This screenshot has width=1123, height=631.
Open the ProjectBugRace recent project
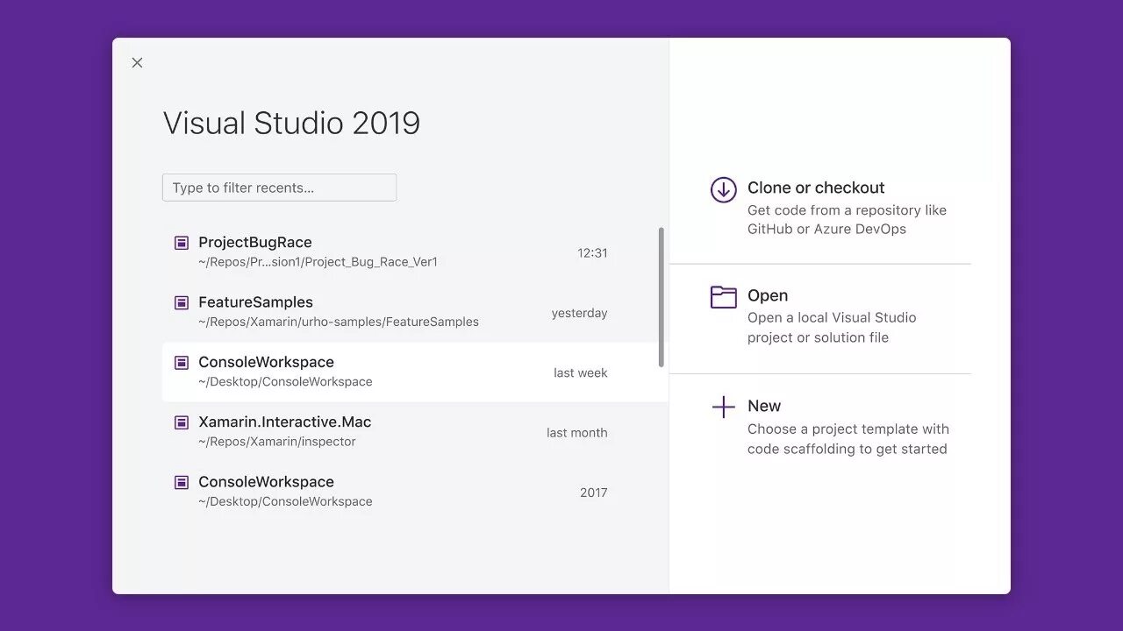coord(414,252)
